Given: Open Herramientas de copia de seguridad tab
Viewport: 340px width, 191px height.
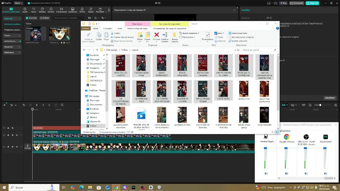Looking at the screenshot, I should click(169, 28).
